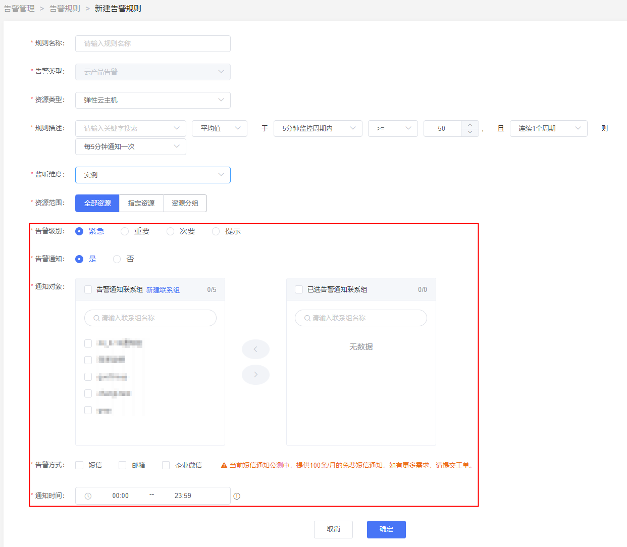
Task: Click search icon in selected contact group search
Action: tap(307, 318)
